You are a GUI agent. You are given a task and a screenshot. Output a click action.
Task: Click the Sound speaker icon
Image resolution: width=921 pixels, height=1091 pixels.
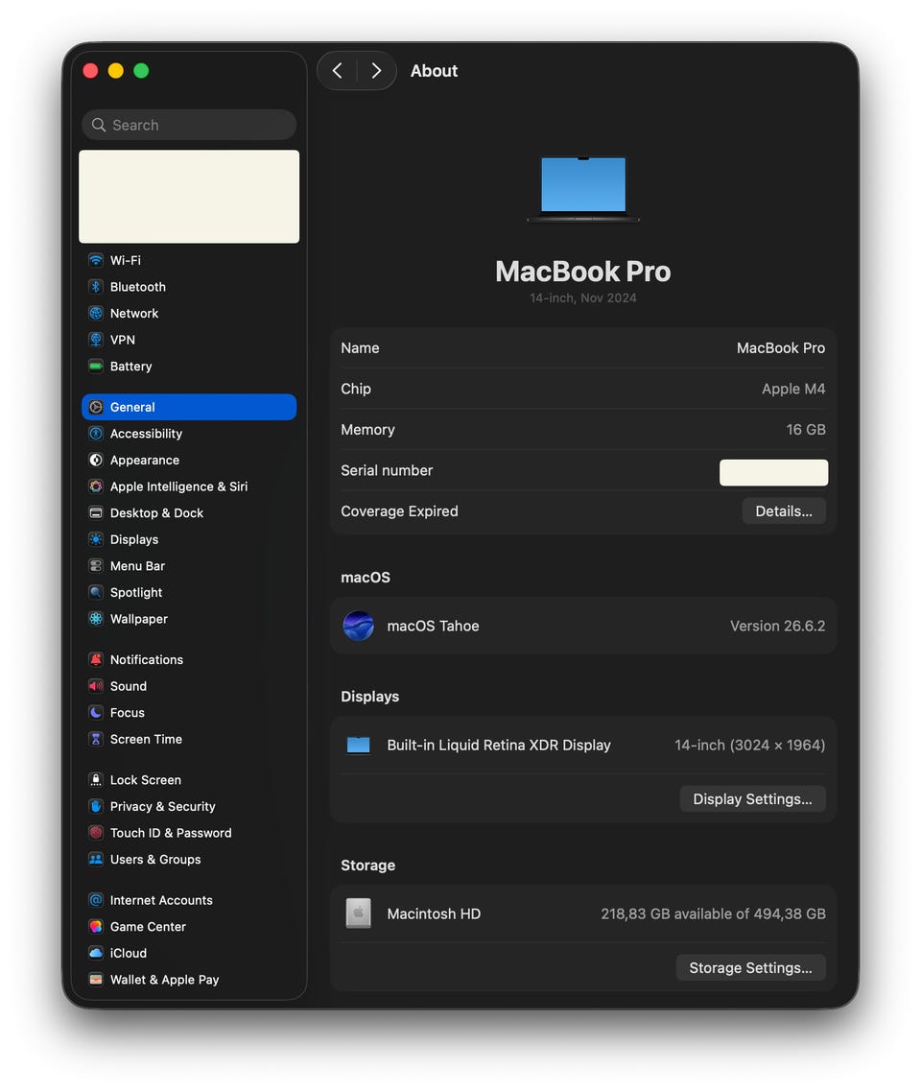(96, 686)
